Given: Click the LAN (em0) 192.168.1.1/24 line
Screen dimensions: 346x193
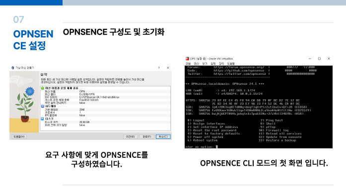Looking at the screenshot, I should tap(220, 90).
